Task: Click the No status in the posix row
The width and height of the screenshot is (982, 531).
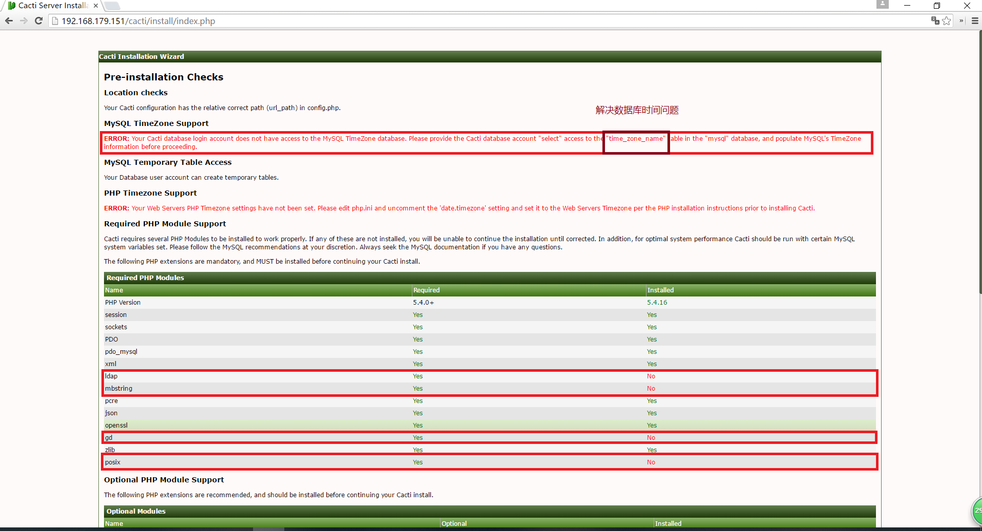Action: point(651,462)
